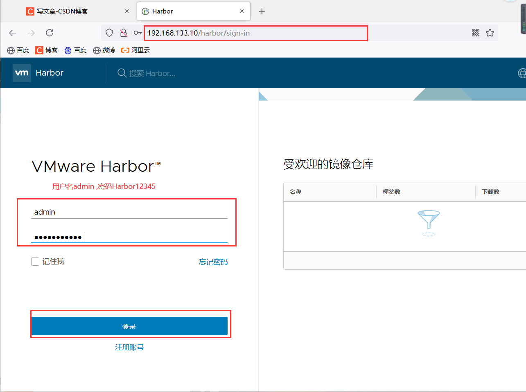
Task: Click the 忘记密码 link
Action: tap(213, 262)
